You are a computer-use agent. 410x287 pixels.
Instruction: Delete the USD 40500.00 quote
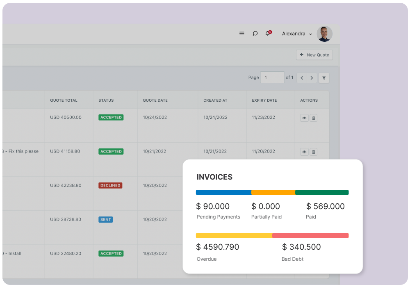point(313,118)
